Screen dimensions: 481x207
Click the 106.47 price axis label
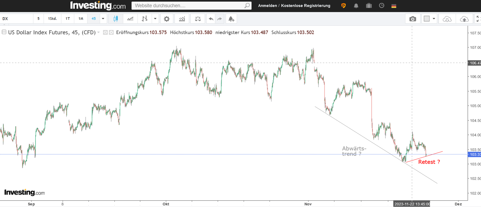point(475,63)
